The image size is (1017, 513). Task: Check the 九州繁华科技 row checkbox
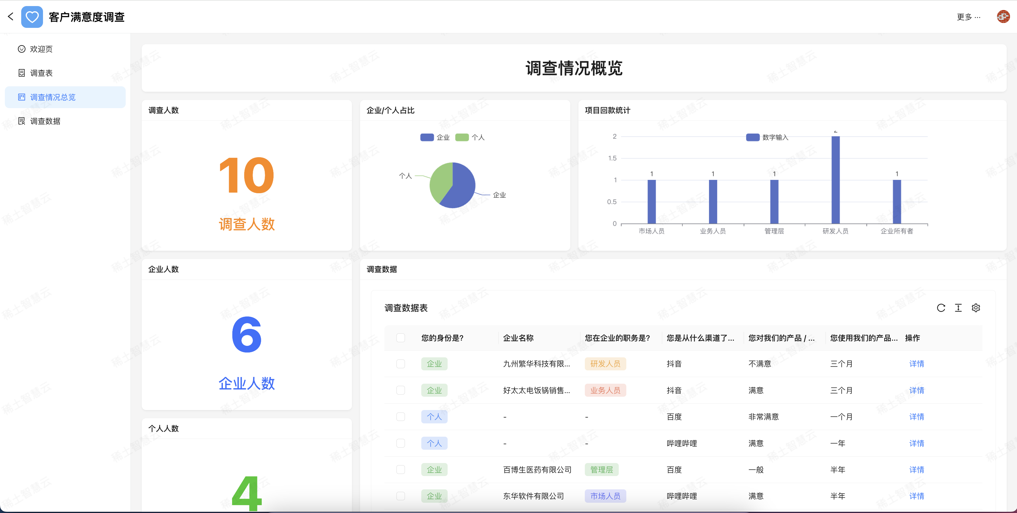(x=400, y=364)
